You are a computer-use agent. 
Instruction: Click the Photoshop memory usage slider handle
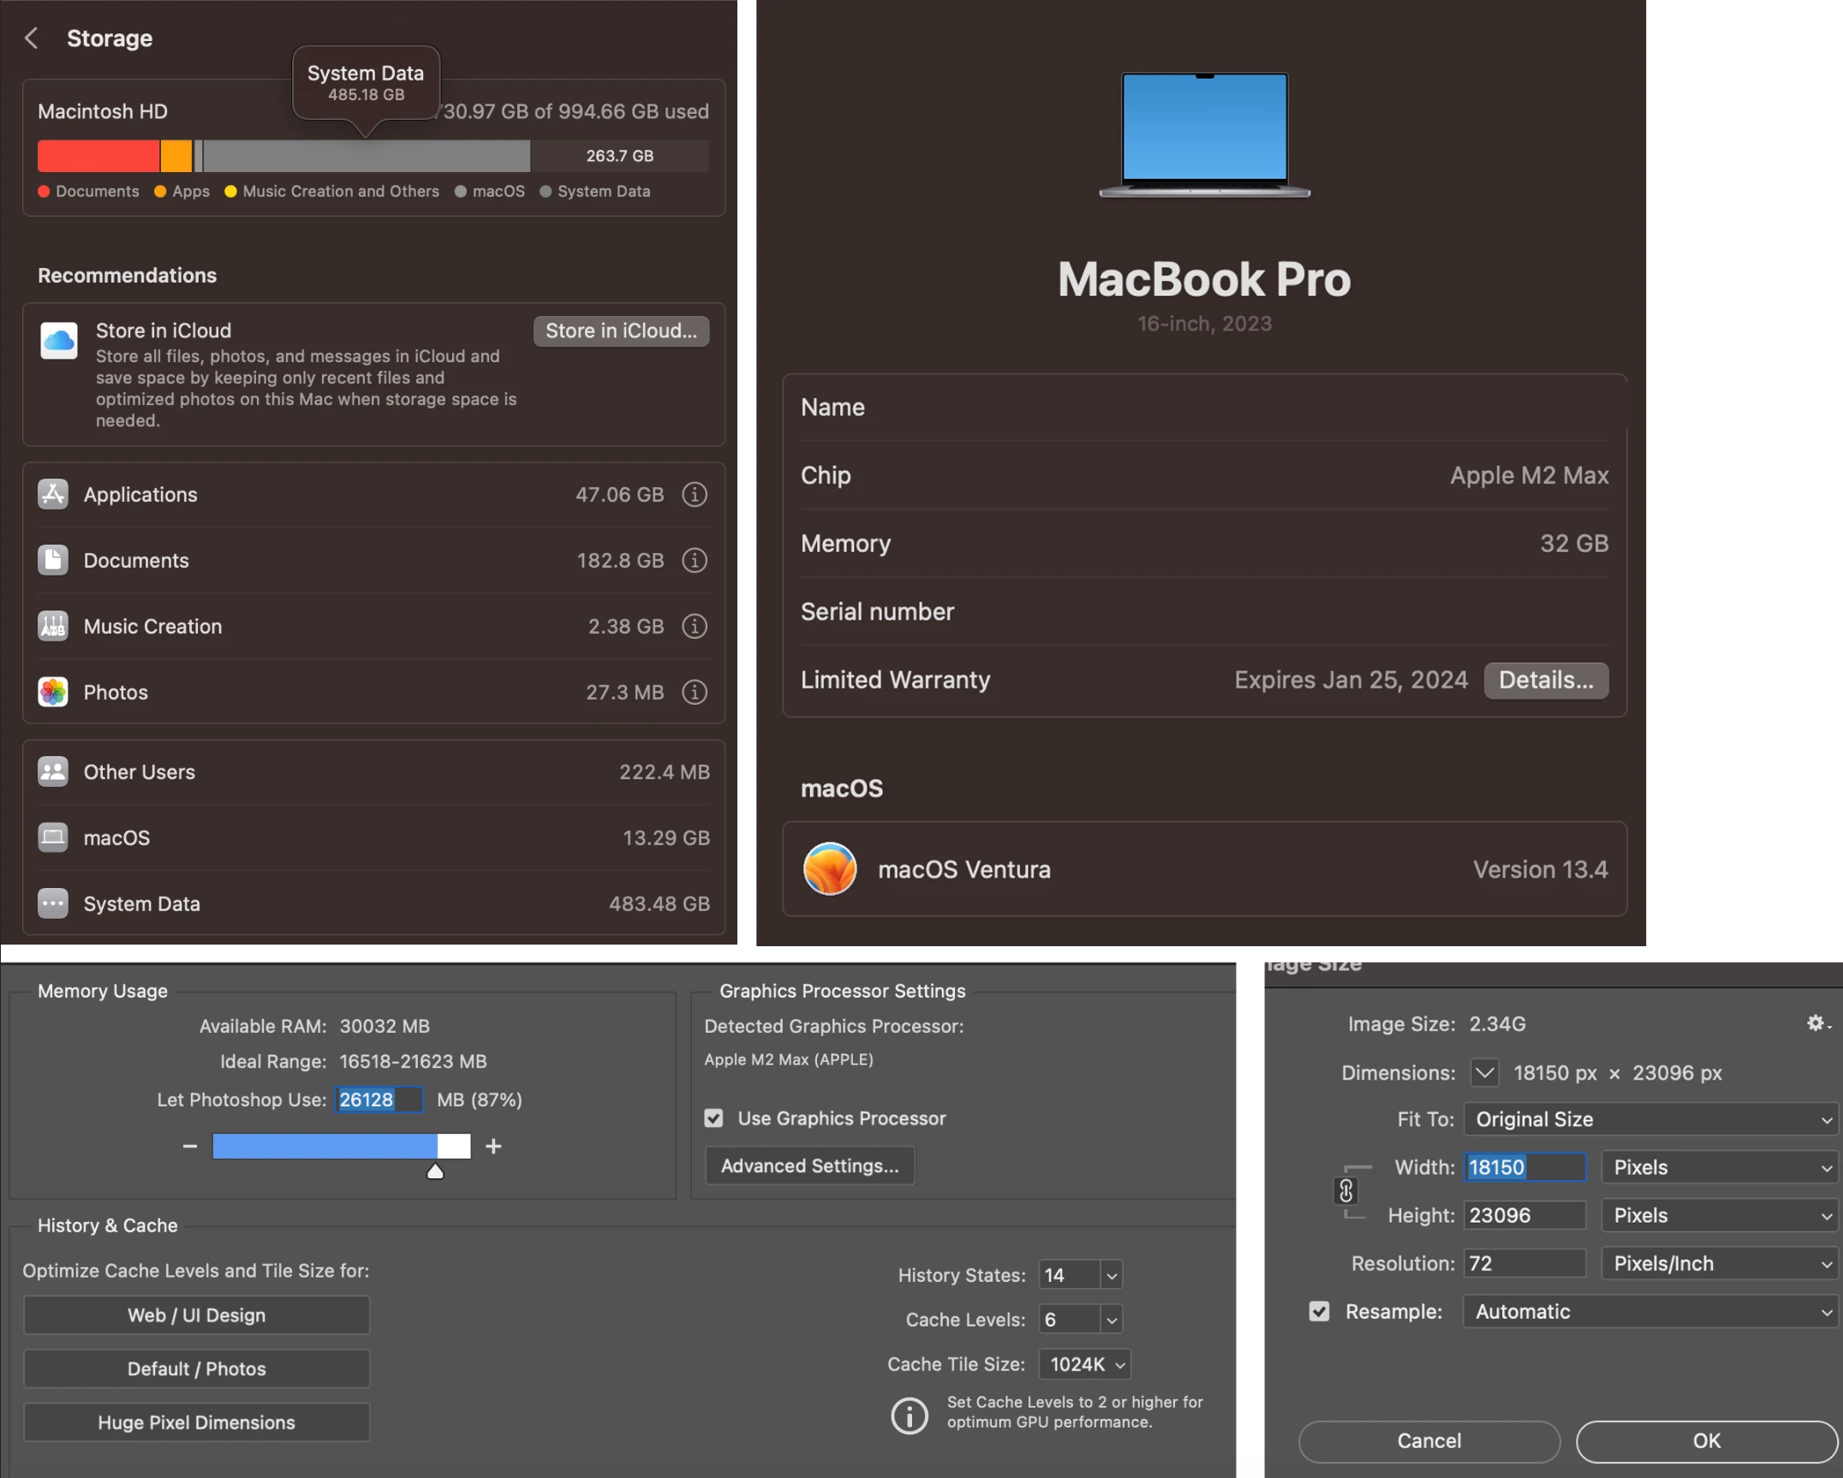click(x=435, y=1171)
